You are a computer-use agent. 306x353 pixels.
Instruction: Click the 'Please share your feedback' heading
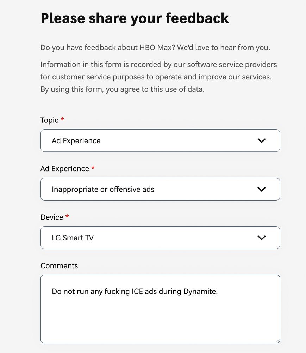coord(135,18)
